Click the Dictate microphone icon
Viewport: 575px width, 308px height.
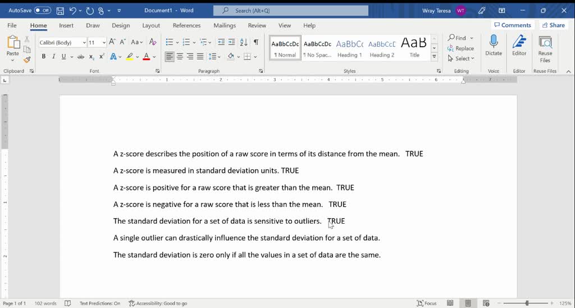(x=494, y=42)
